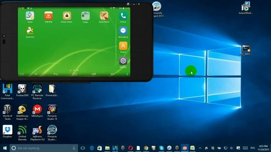The image size is (271, 152).
Task: Open Total Commander from the taskbar
Action: pyautogui.click(x=115, y=148)
